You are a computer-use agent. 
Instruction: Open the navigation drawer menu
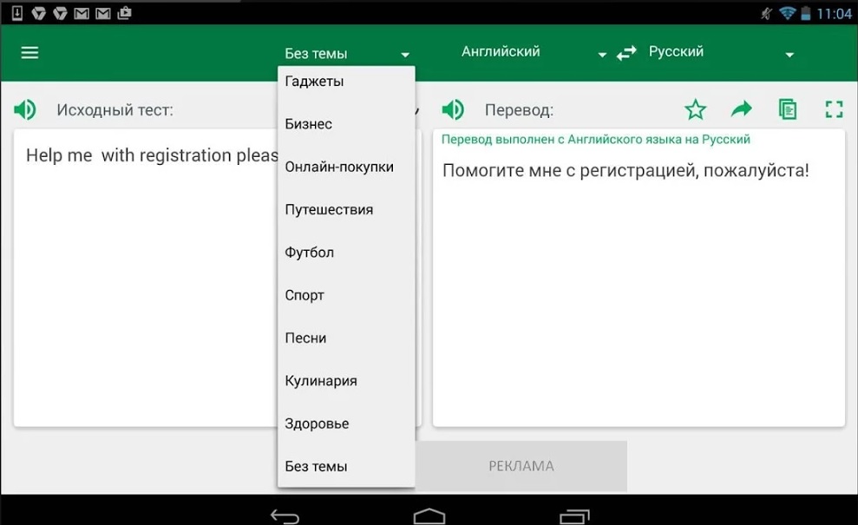29,52
